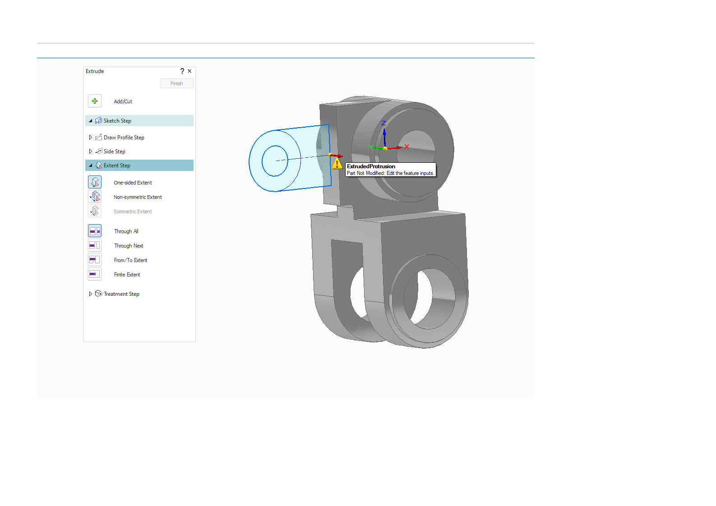Click the Extent Step icon
The height and width of the screenshot is (506, 716).
98,166
